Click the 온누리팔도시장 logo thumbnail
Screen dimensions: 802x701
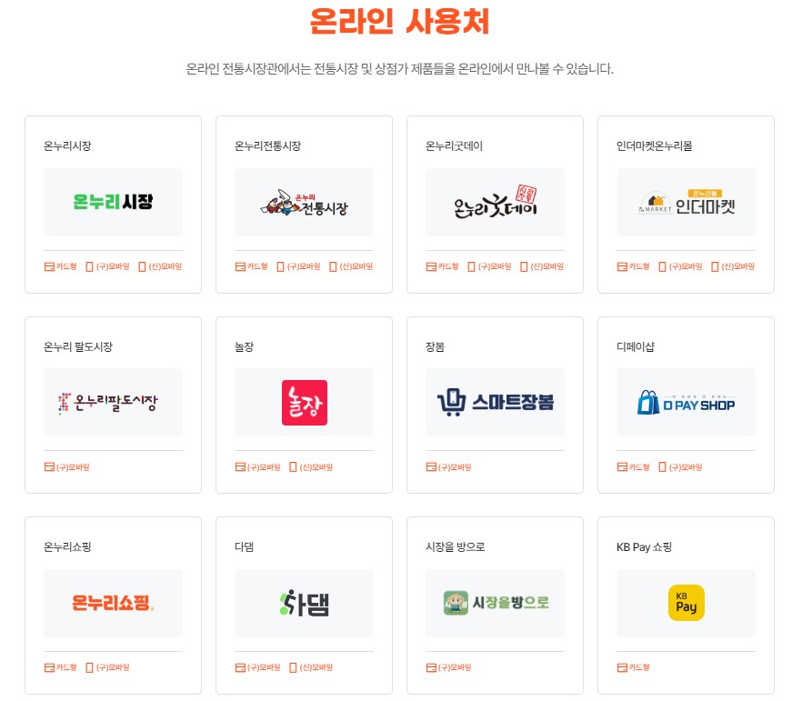pyautogui.click(x=113, y=403)
